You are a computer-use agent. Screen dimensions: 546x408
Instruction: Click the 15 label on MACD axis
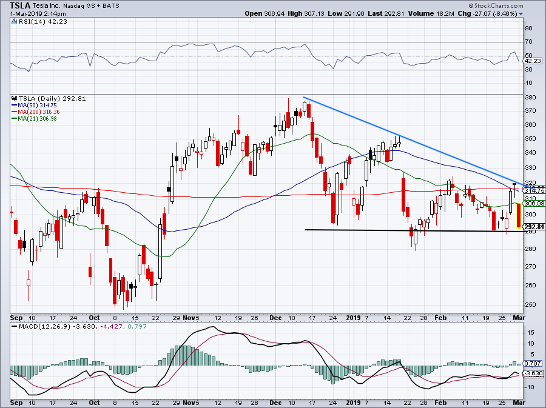(531, 333)
